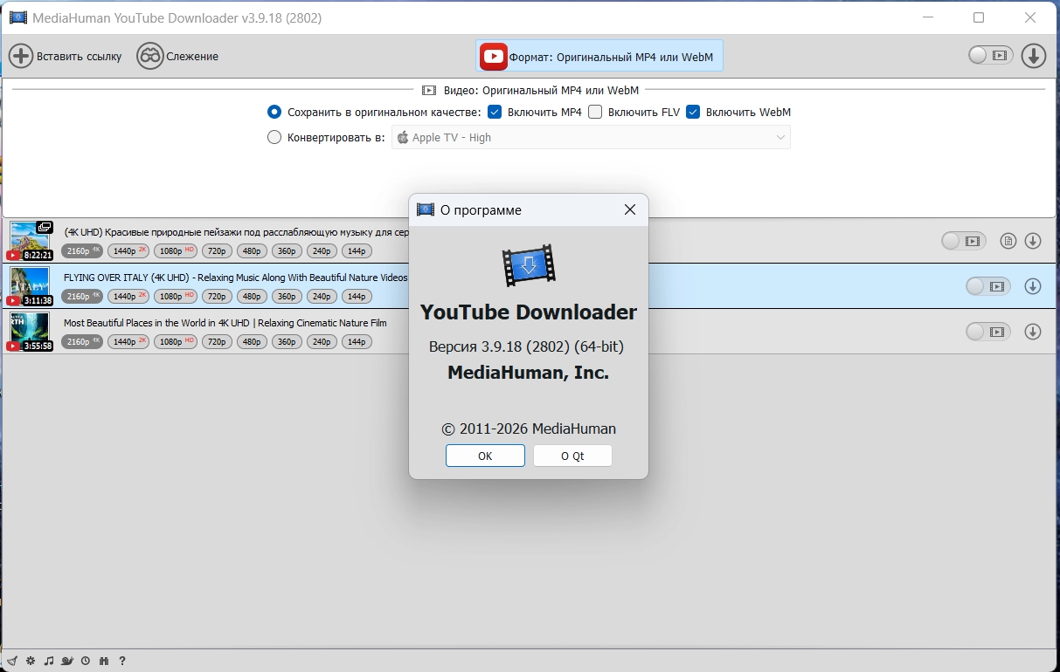Select 360p for Most Beautiful Places
The height and width of the screenshot is (672, 1060).
click(287, 341)
